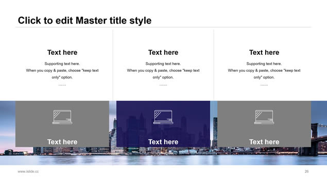This screenshot has width=327, height=185.
Task: Select the dotted ellipsis under the right paragraph
Action: [x=264, y=85]
